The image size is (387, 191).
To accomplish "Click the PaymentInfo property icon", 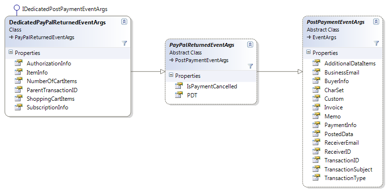I will click(x=316, y=125).
